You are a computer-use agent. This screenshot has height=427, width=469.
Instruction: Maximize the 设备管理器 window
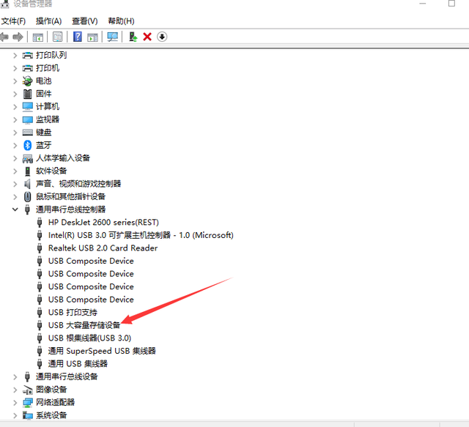coord(451,3)
